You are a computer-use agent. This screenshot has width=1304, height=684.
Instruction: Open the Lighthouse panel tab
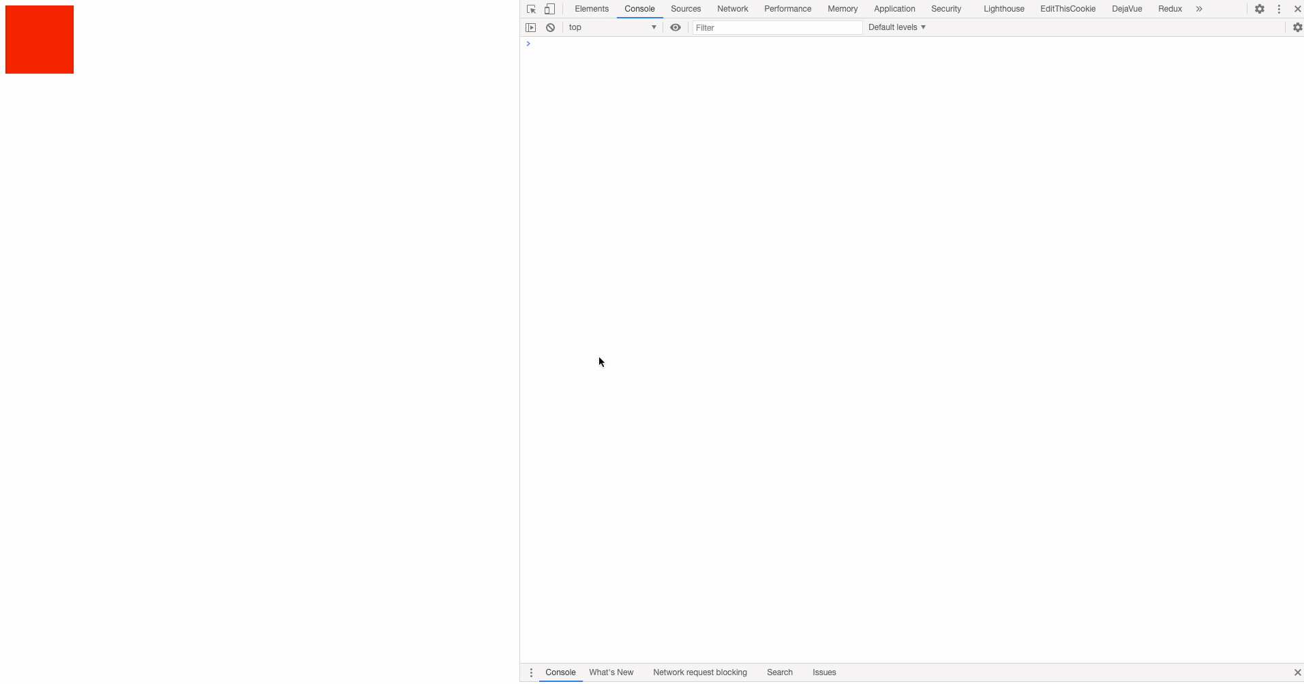pos(1003,9)
